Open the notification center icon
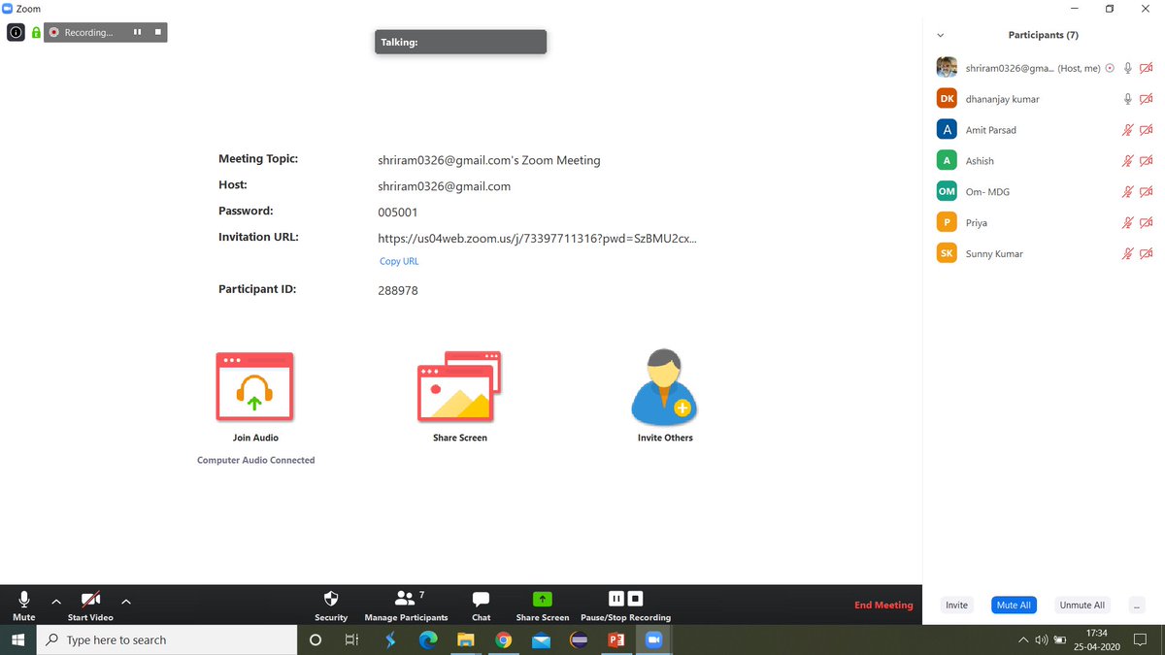 [x=1141, y=639]
